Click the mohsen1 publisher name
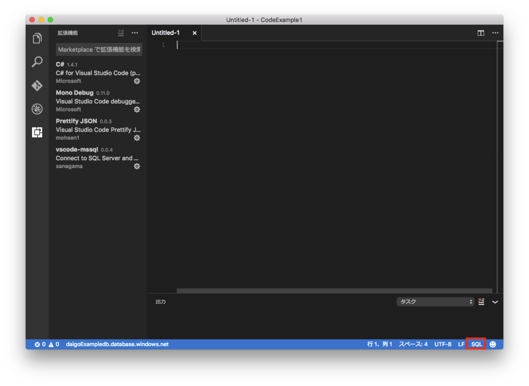This screenshot has width=529, height=386. [68, 137]
